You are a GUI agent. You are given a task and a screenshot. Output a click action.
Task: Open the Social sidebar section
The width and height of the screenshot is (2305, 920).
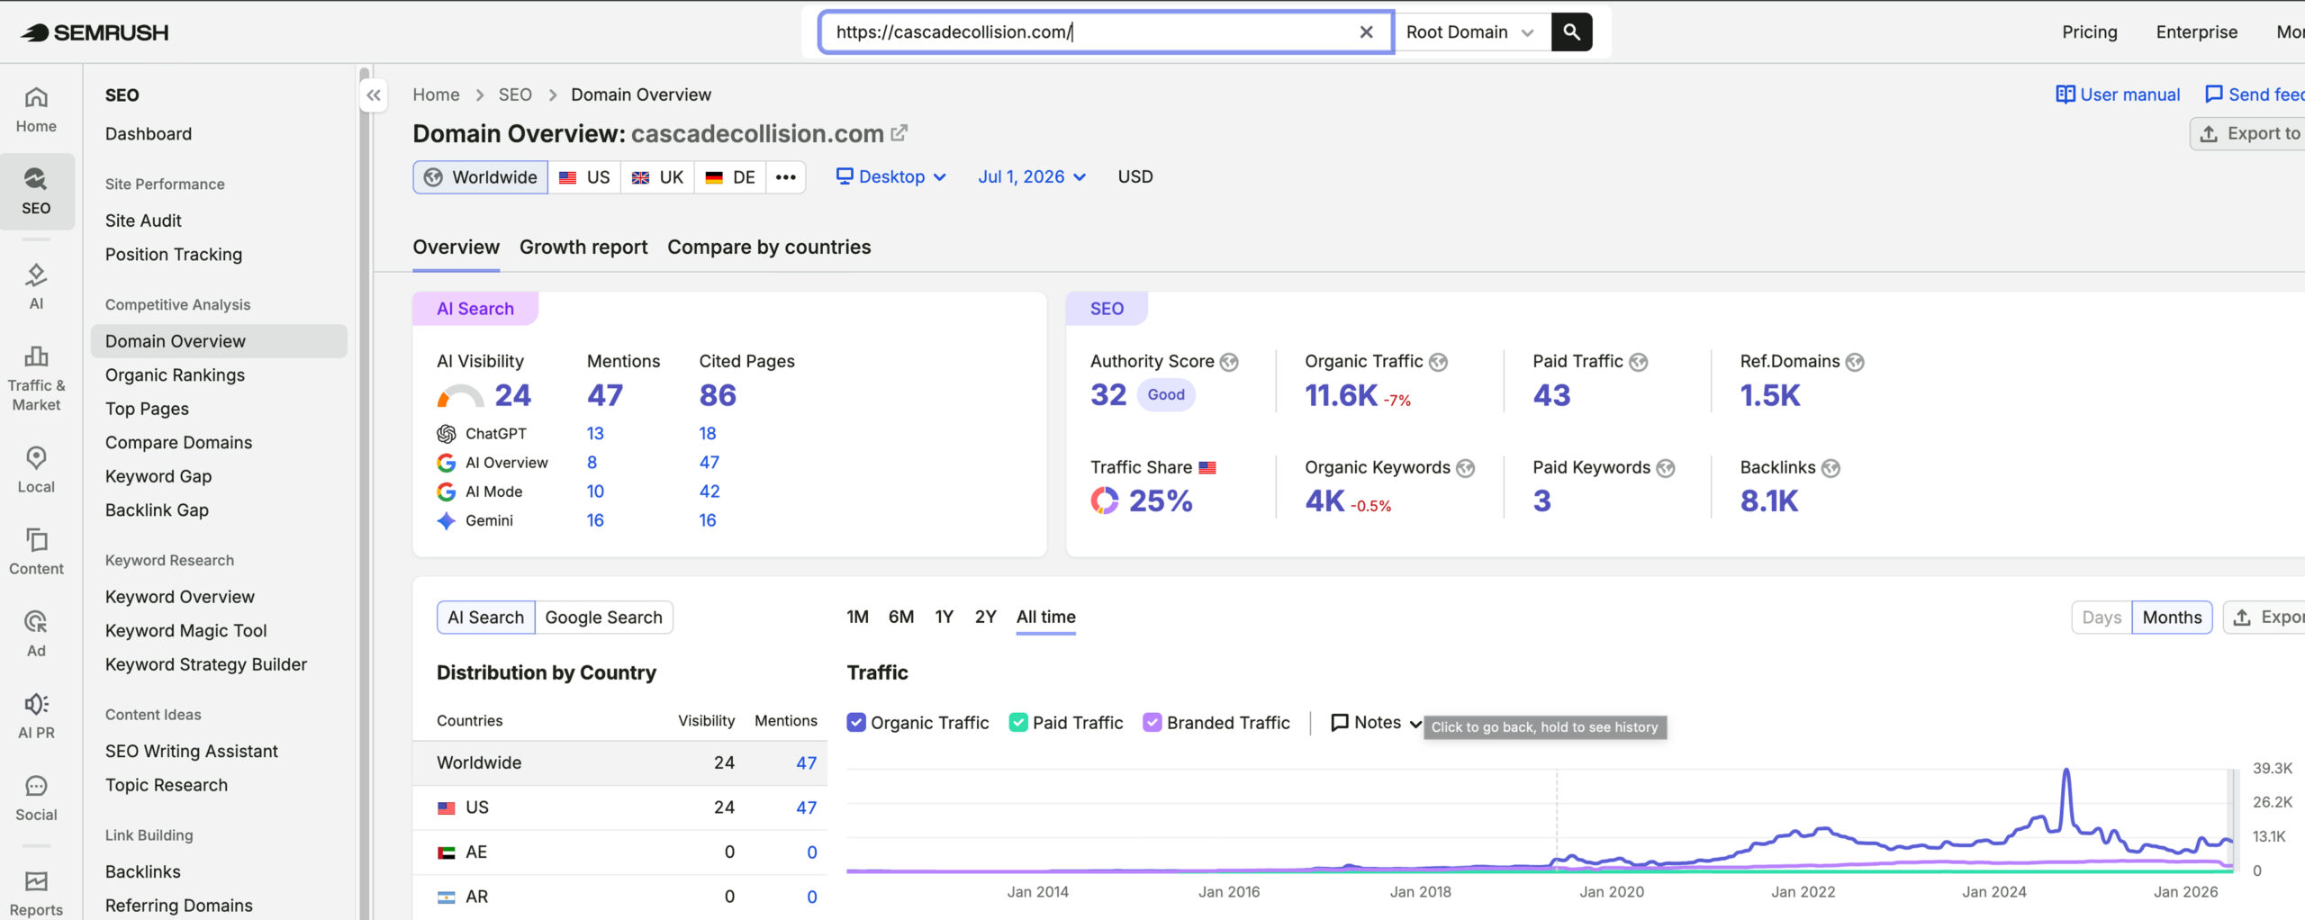[36, 798]
